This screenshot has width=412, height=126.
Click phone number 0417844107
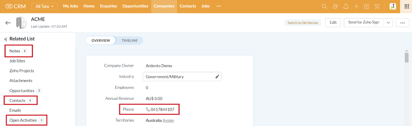[x=162, y=109]
